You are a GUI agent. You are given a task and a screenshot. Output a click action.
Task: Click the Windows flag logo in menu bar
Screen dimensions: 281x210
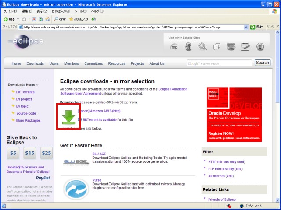tap(274, 11)
